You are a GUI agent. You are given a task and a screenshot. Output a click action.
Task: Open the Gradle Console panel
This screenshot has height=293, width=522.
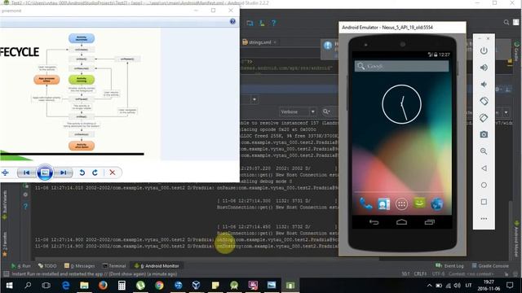click(490, 266)
